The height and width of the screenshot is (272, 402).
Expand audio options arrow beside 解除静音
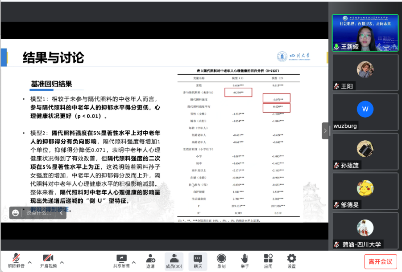click(x=30, y=262)
